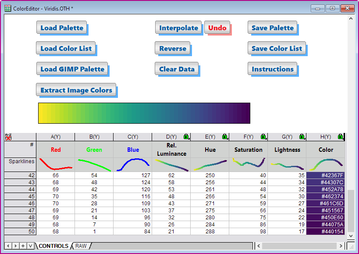Select the CONTROLS tab
Image resolution: width=359 pixels, height=254 pixels.
(53, 246)
